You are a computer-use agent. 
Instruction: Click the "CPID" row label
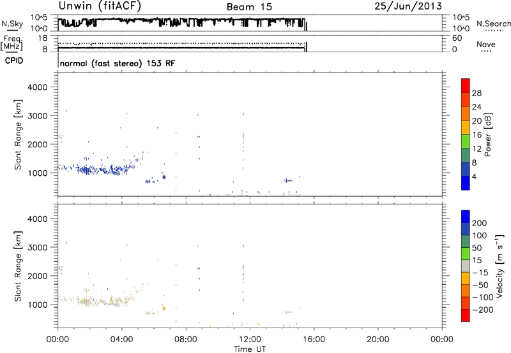click(x=14, y=61)
